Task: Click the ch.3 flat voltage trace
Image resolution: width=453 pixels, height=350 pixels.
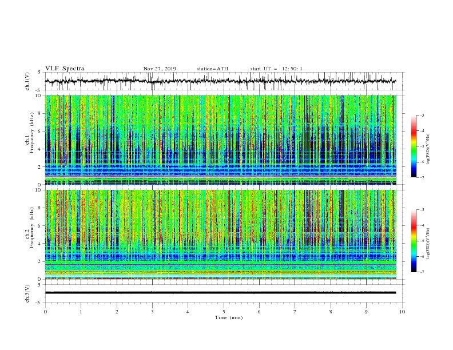Action: click(x=220, y=293)
